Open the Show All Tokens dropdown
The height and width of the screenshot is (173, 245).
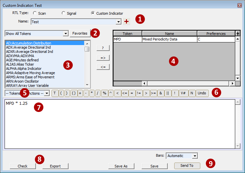point(65,34)
